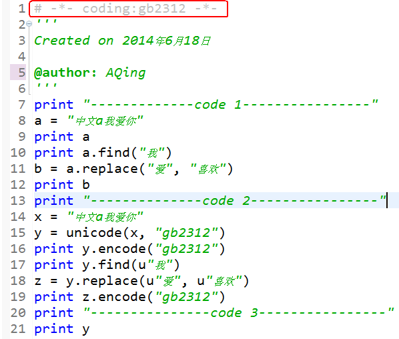Click the 'z = y.replace' statement
The width and height of the screenshot is (399, 339).
tap(141, 281)
